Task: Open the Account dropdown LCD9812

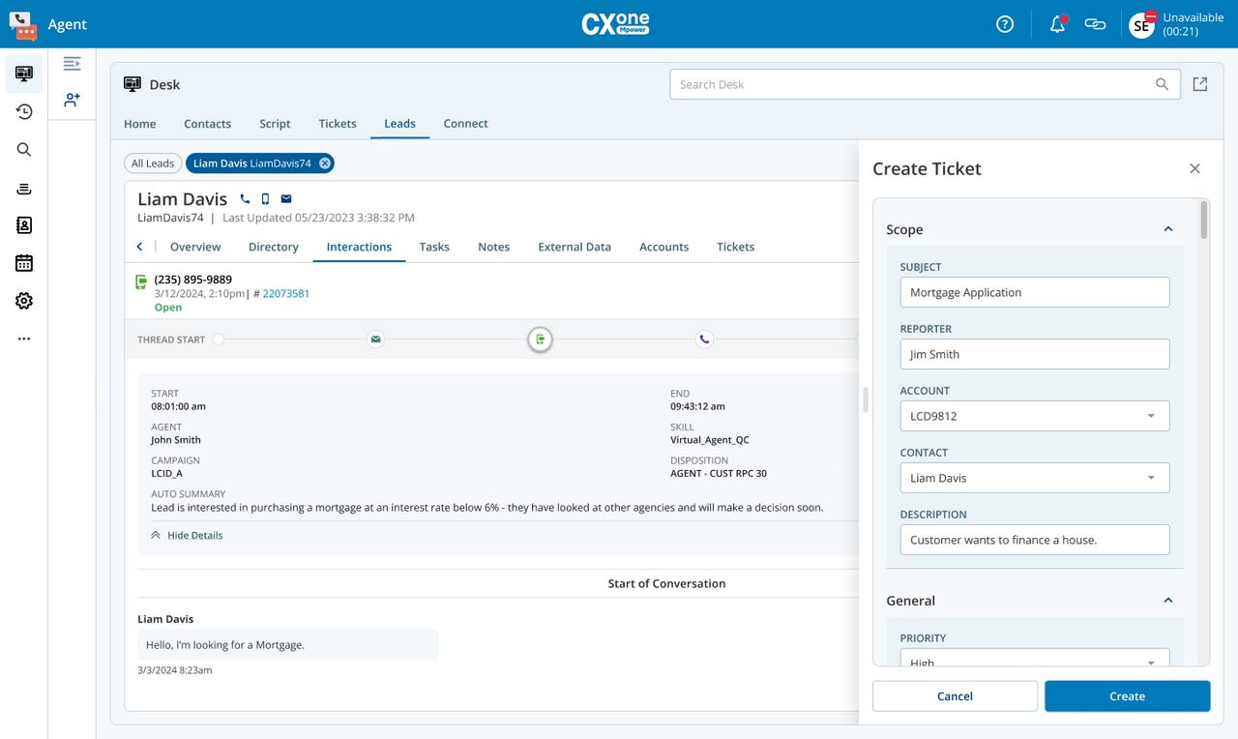Action: point(1034,416)
